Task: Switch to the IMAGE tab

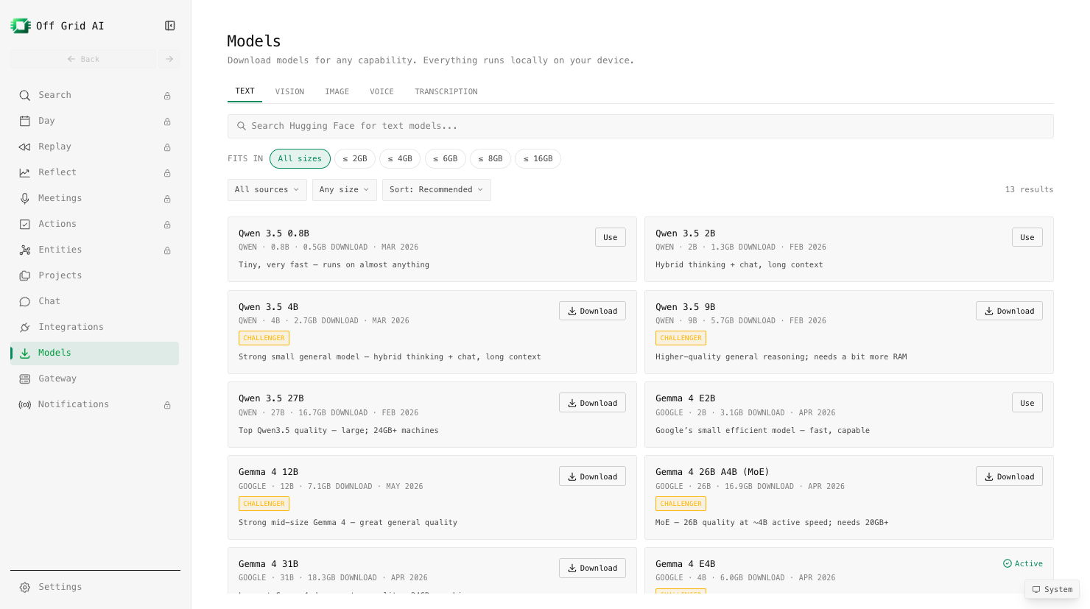Action: click(337, 91)
